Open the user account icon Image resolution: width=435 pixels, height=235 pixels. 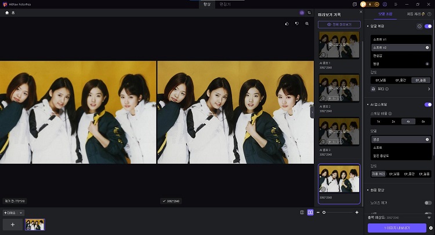tap(385, 5)
